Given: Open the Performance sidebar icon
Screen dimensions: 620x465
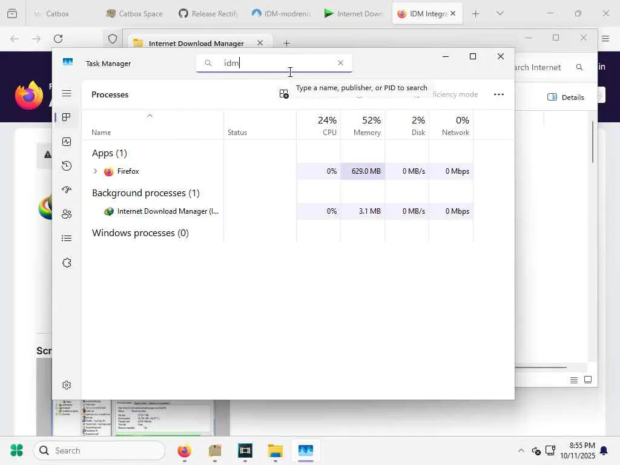Looking at the screenshot, I should pyautogui.click(x=67, y=142).
